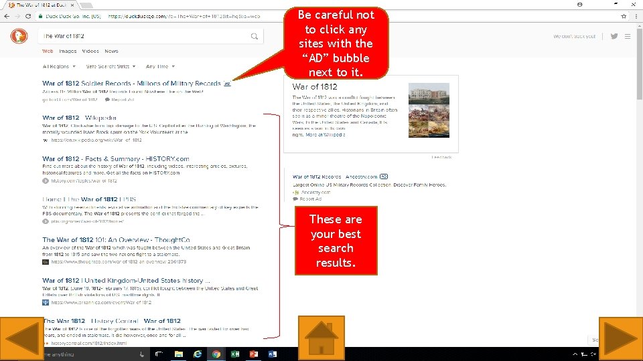Switch to the Images tab

click(68, 51)
